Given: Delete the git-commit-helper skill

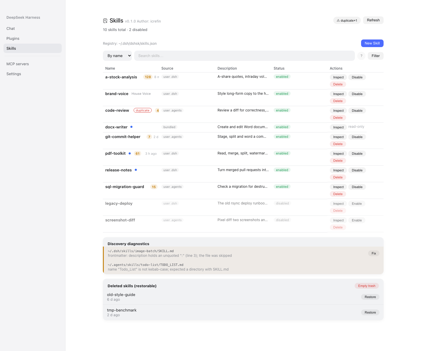Looking at the screenshot, I should (338, 144).
